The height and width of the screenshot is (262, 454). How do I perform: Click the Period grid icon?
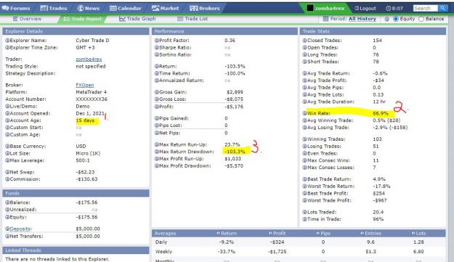pos(325,19)
